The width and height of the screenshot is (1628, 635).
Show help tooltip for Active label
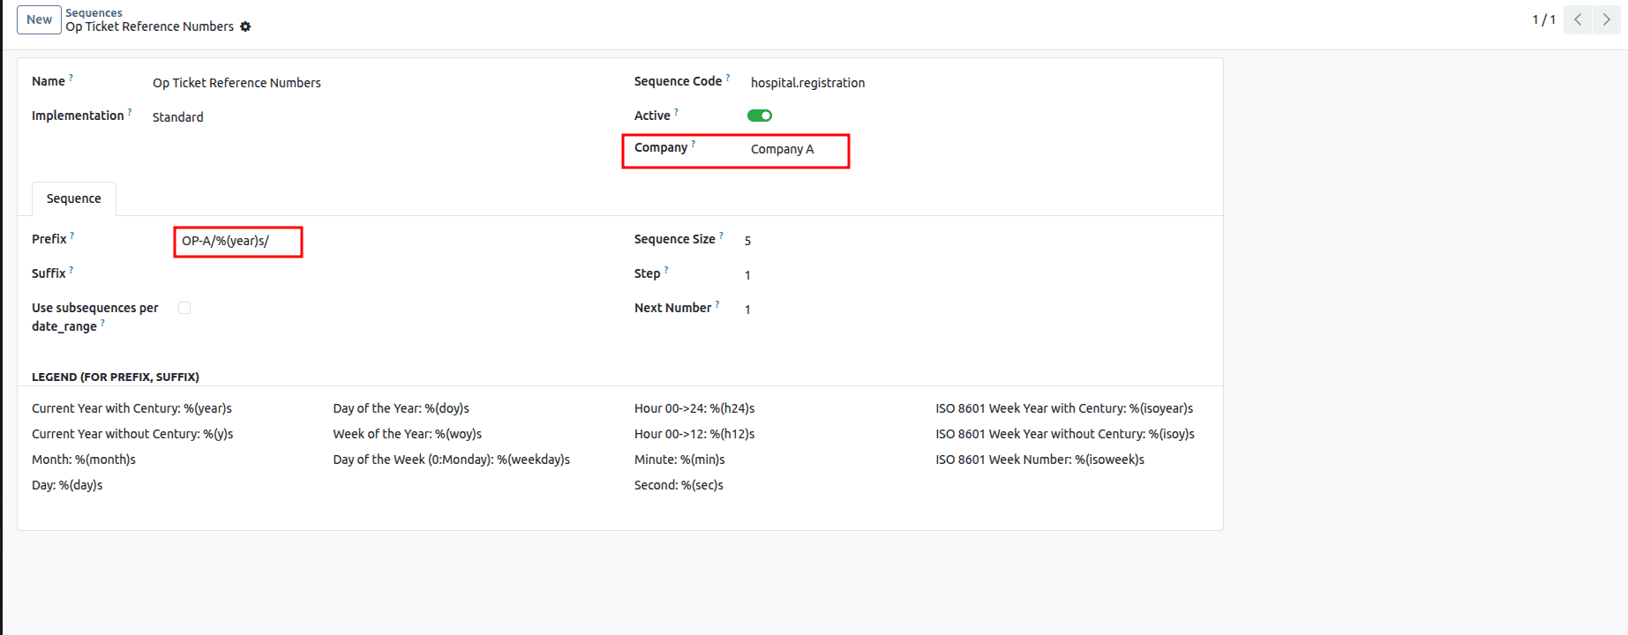point(677,112)
